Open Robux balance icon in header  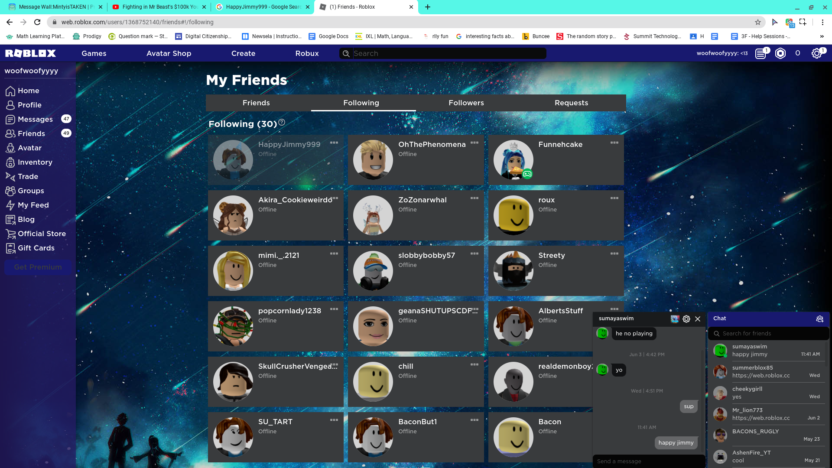pyautogui.click(x=780, y=53)
